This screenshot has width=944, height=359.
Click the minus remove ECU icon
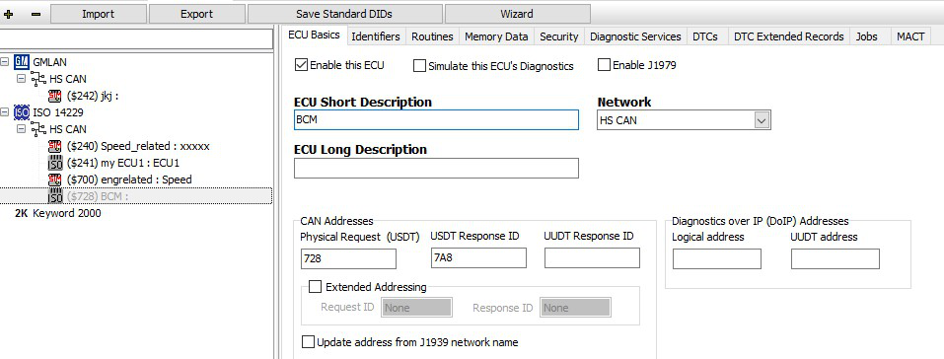coord(36,14)
